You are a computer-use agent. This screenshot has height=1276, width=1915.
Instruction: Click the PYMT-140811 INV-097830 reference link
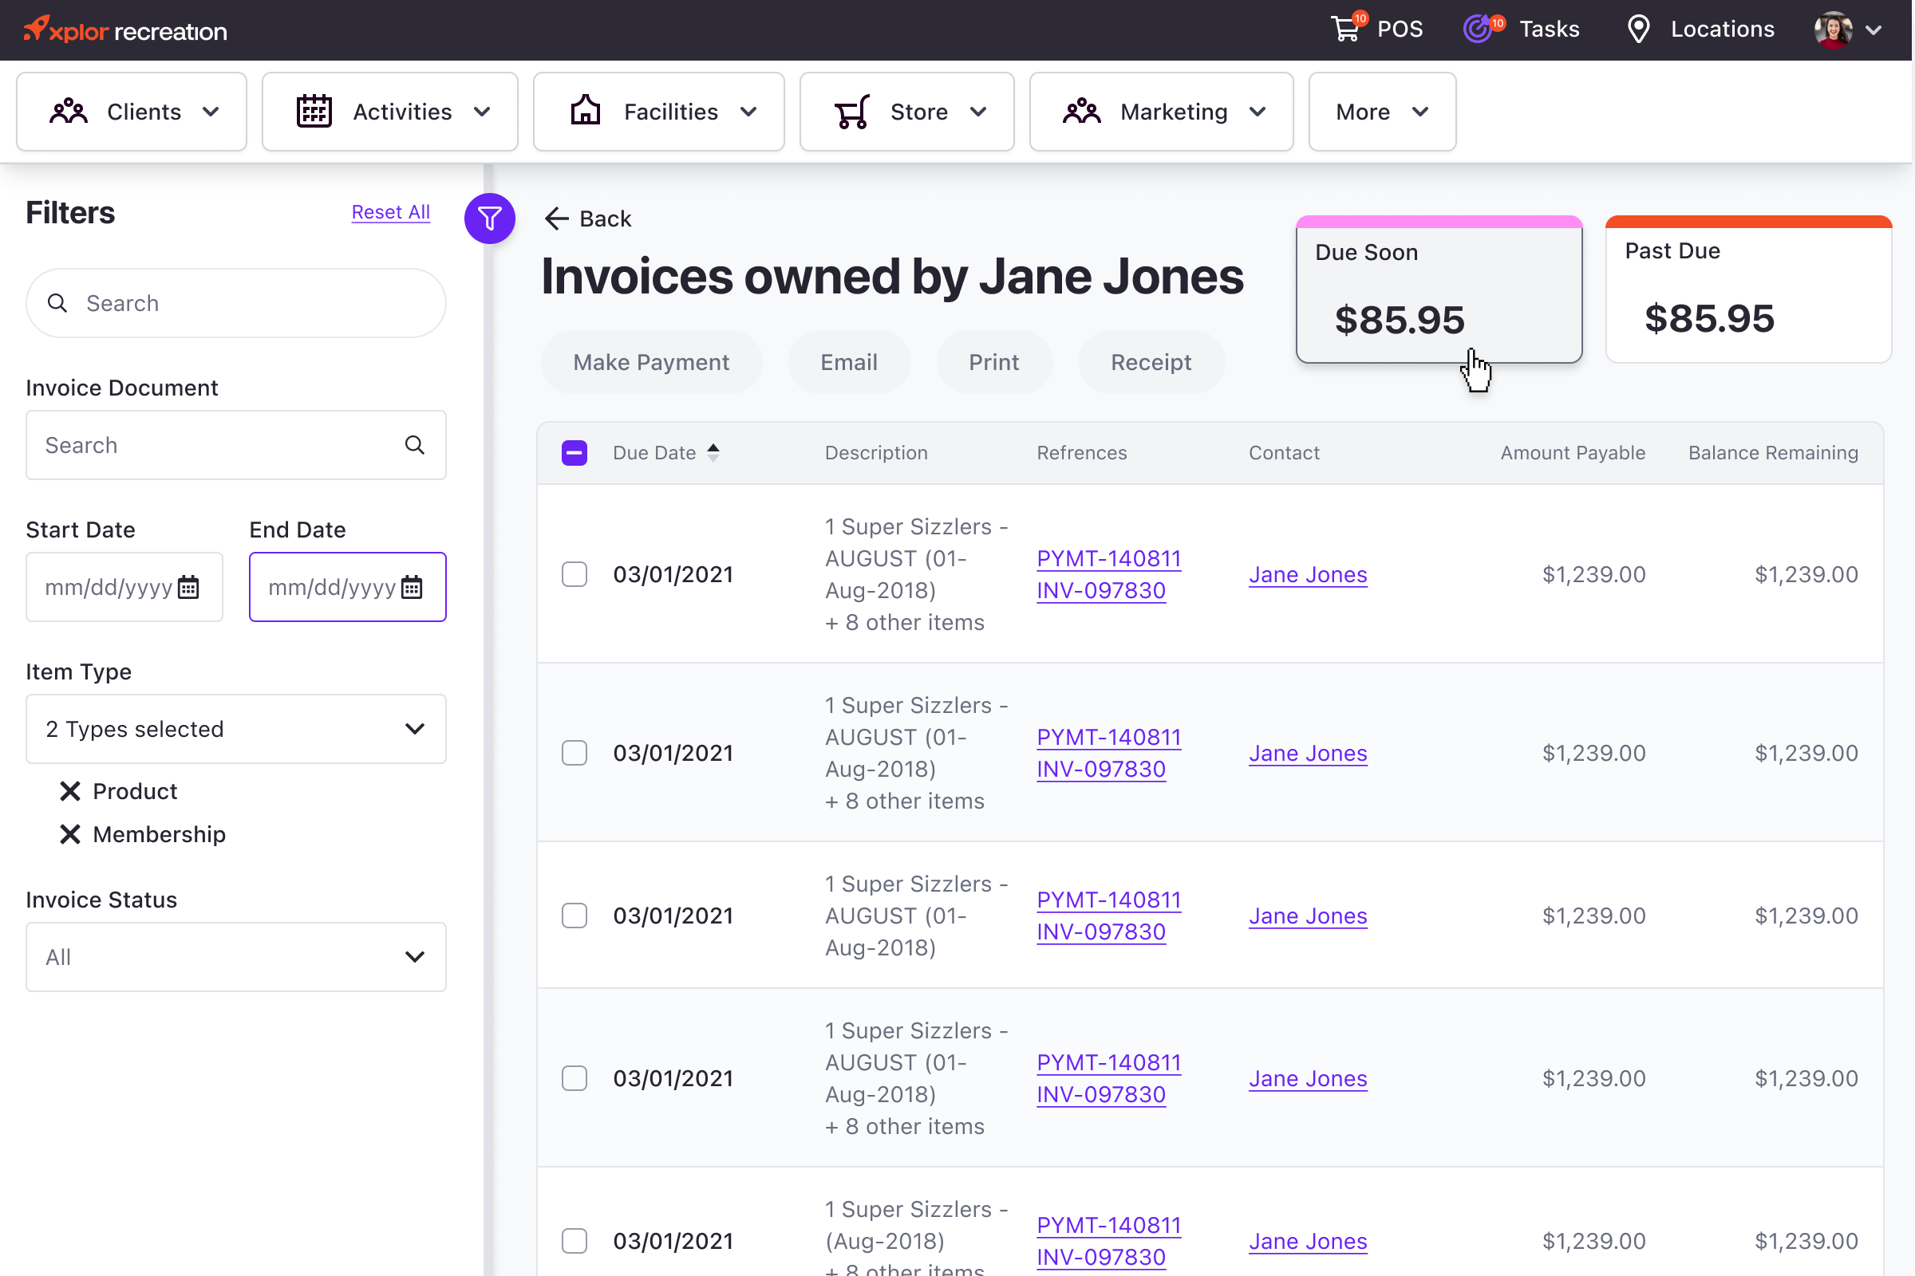[x=1110, y=573]
